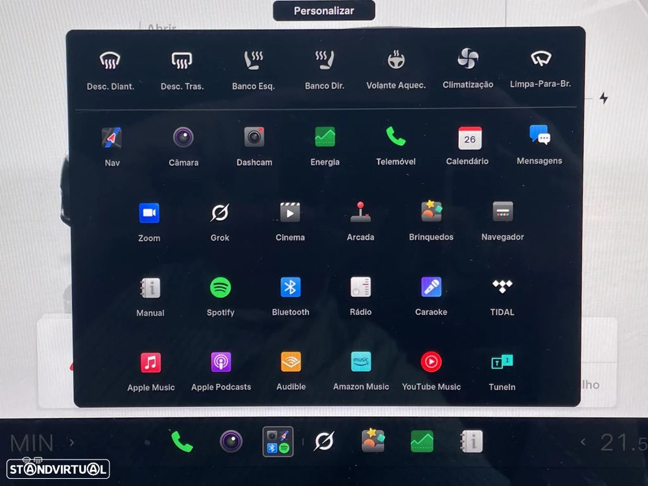Image resolution: width=648 pixels, height=486 pixels.
Task: Open the Cinema app
Action: point(290,213)
